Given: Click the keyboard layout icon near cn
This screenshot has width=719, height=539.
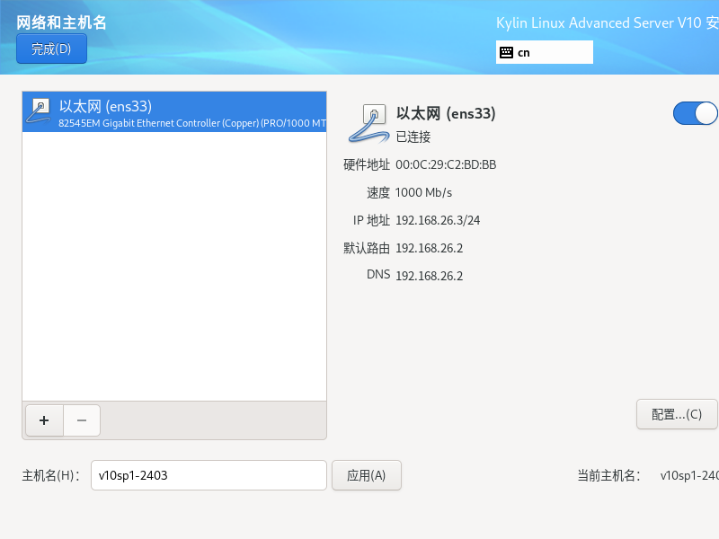Looking at the screenshot, I should click(x=506, y=52).
